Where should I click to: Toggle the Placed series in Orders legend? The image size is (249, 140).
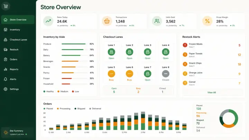(48, 109)
